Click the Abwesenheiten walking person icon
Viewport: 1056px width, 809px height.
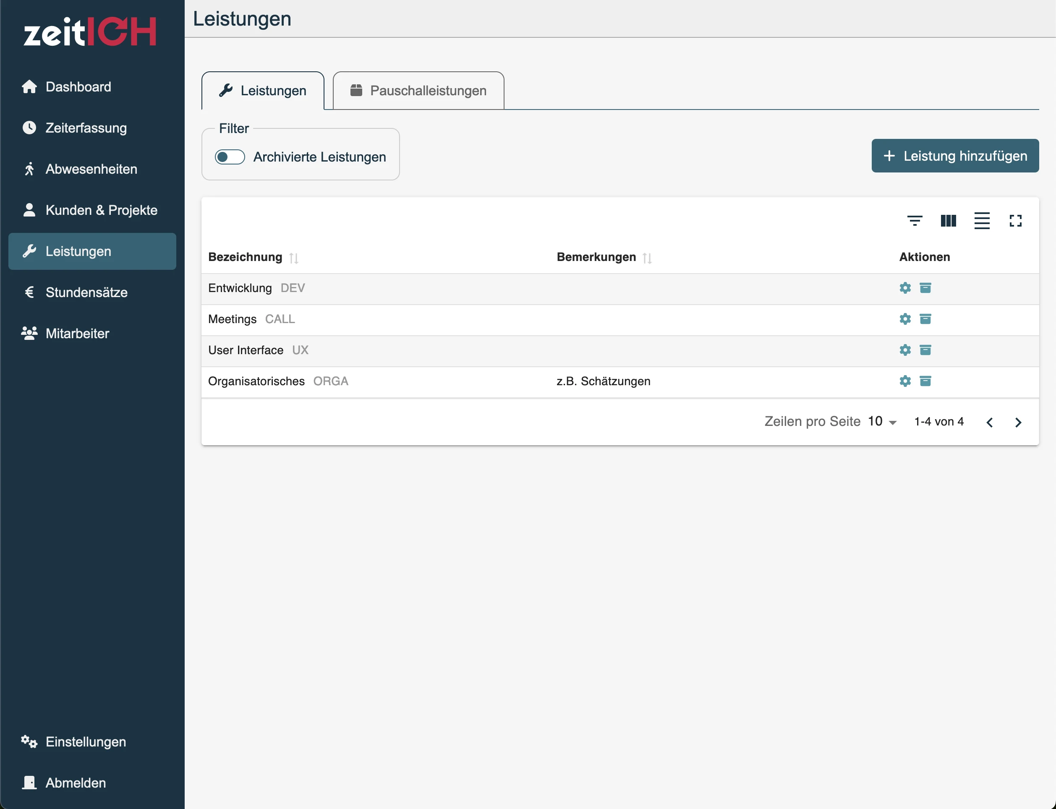29,169
